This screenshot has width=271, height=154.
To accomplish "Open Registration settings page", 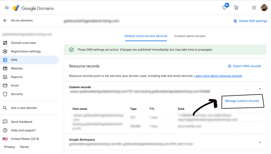I will tap(26, 51).
